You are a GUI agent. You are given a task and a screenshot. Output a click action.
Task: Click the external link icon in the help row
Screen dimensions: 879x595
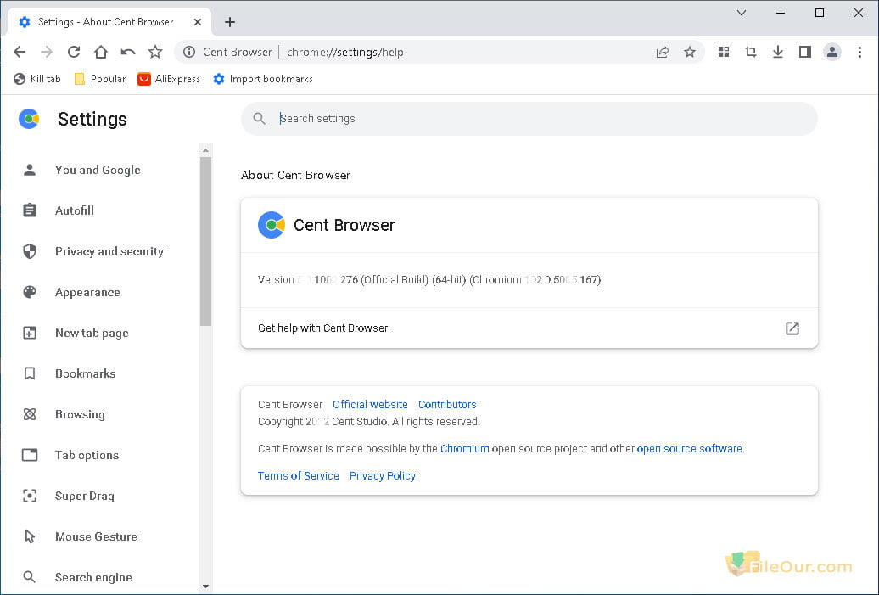(792, 328)
